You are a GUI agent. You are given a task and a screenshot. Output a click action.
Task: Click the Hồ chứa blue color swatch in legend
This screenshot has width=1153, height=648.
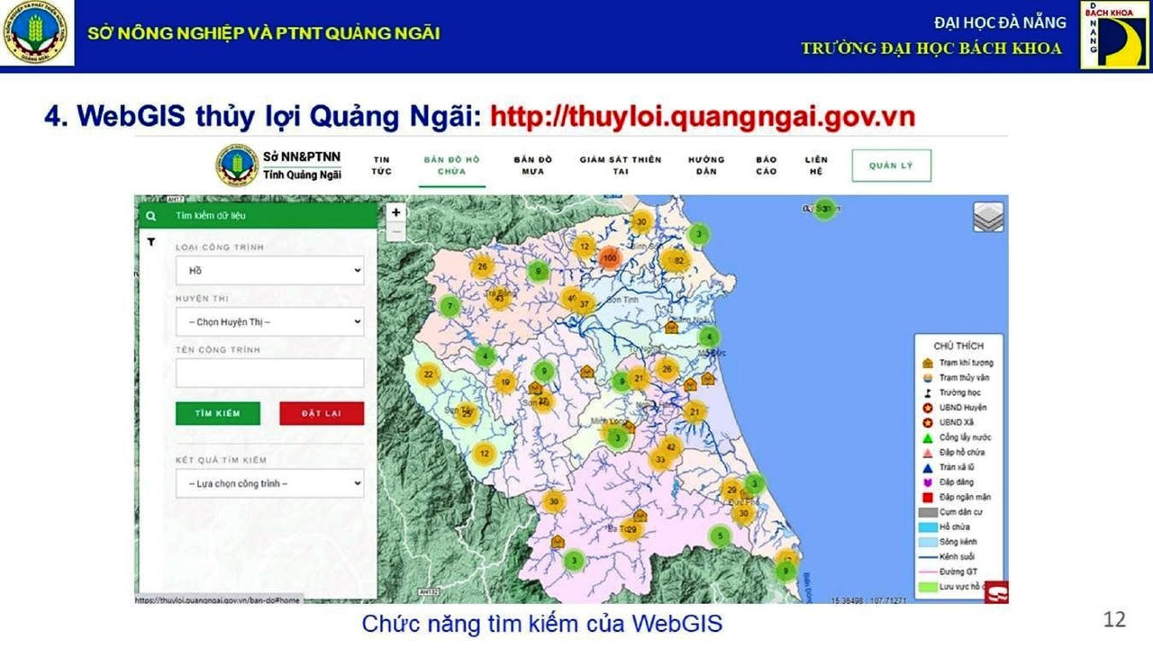pyautogui.click(x=927, y=526)
